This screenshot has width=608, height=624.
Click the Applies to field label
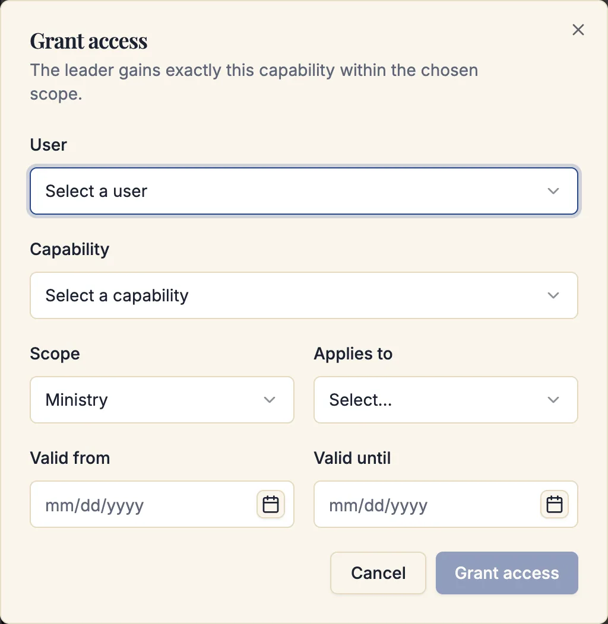353,354
